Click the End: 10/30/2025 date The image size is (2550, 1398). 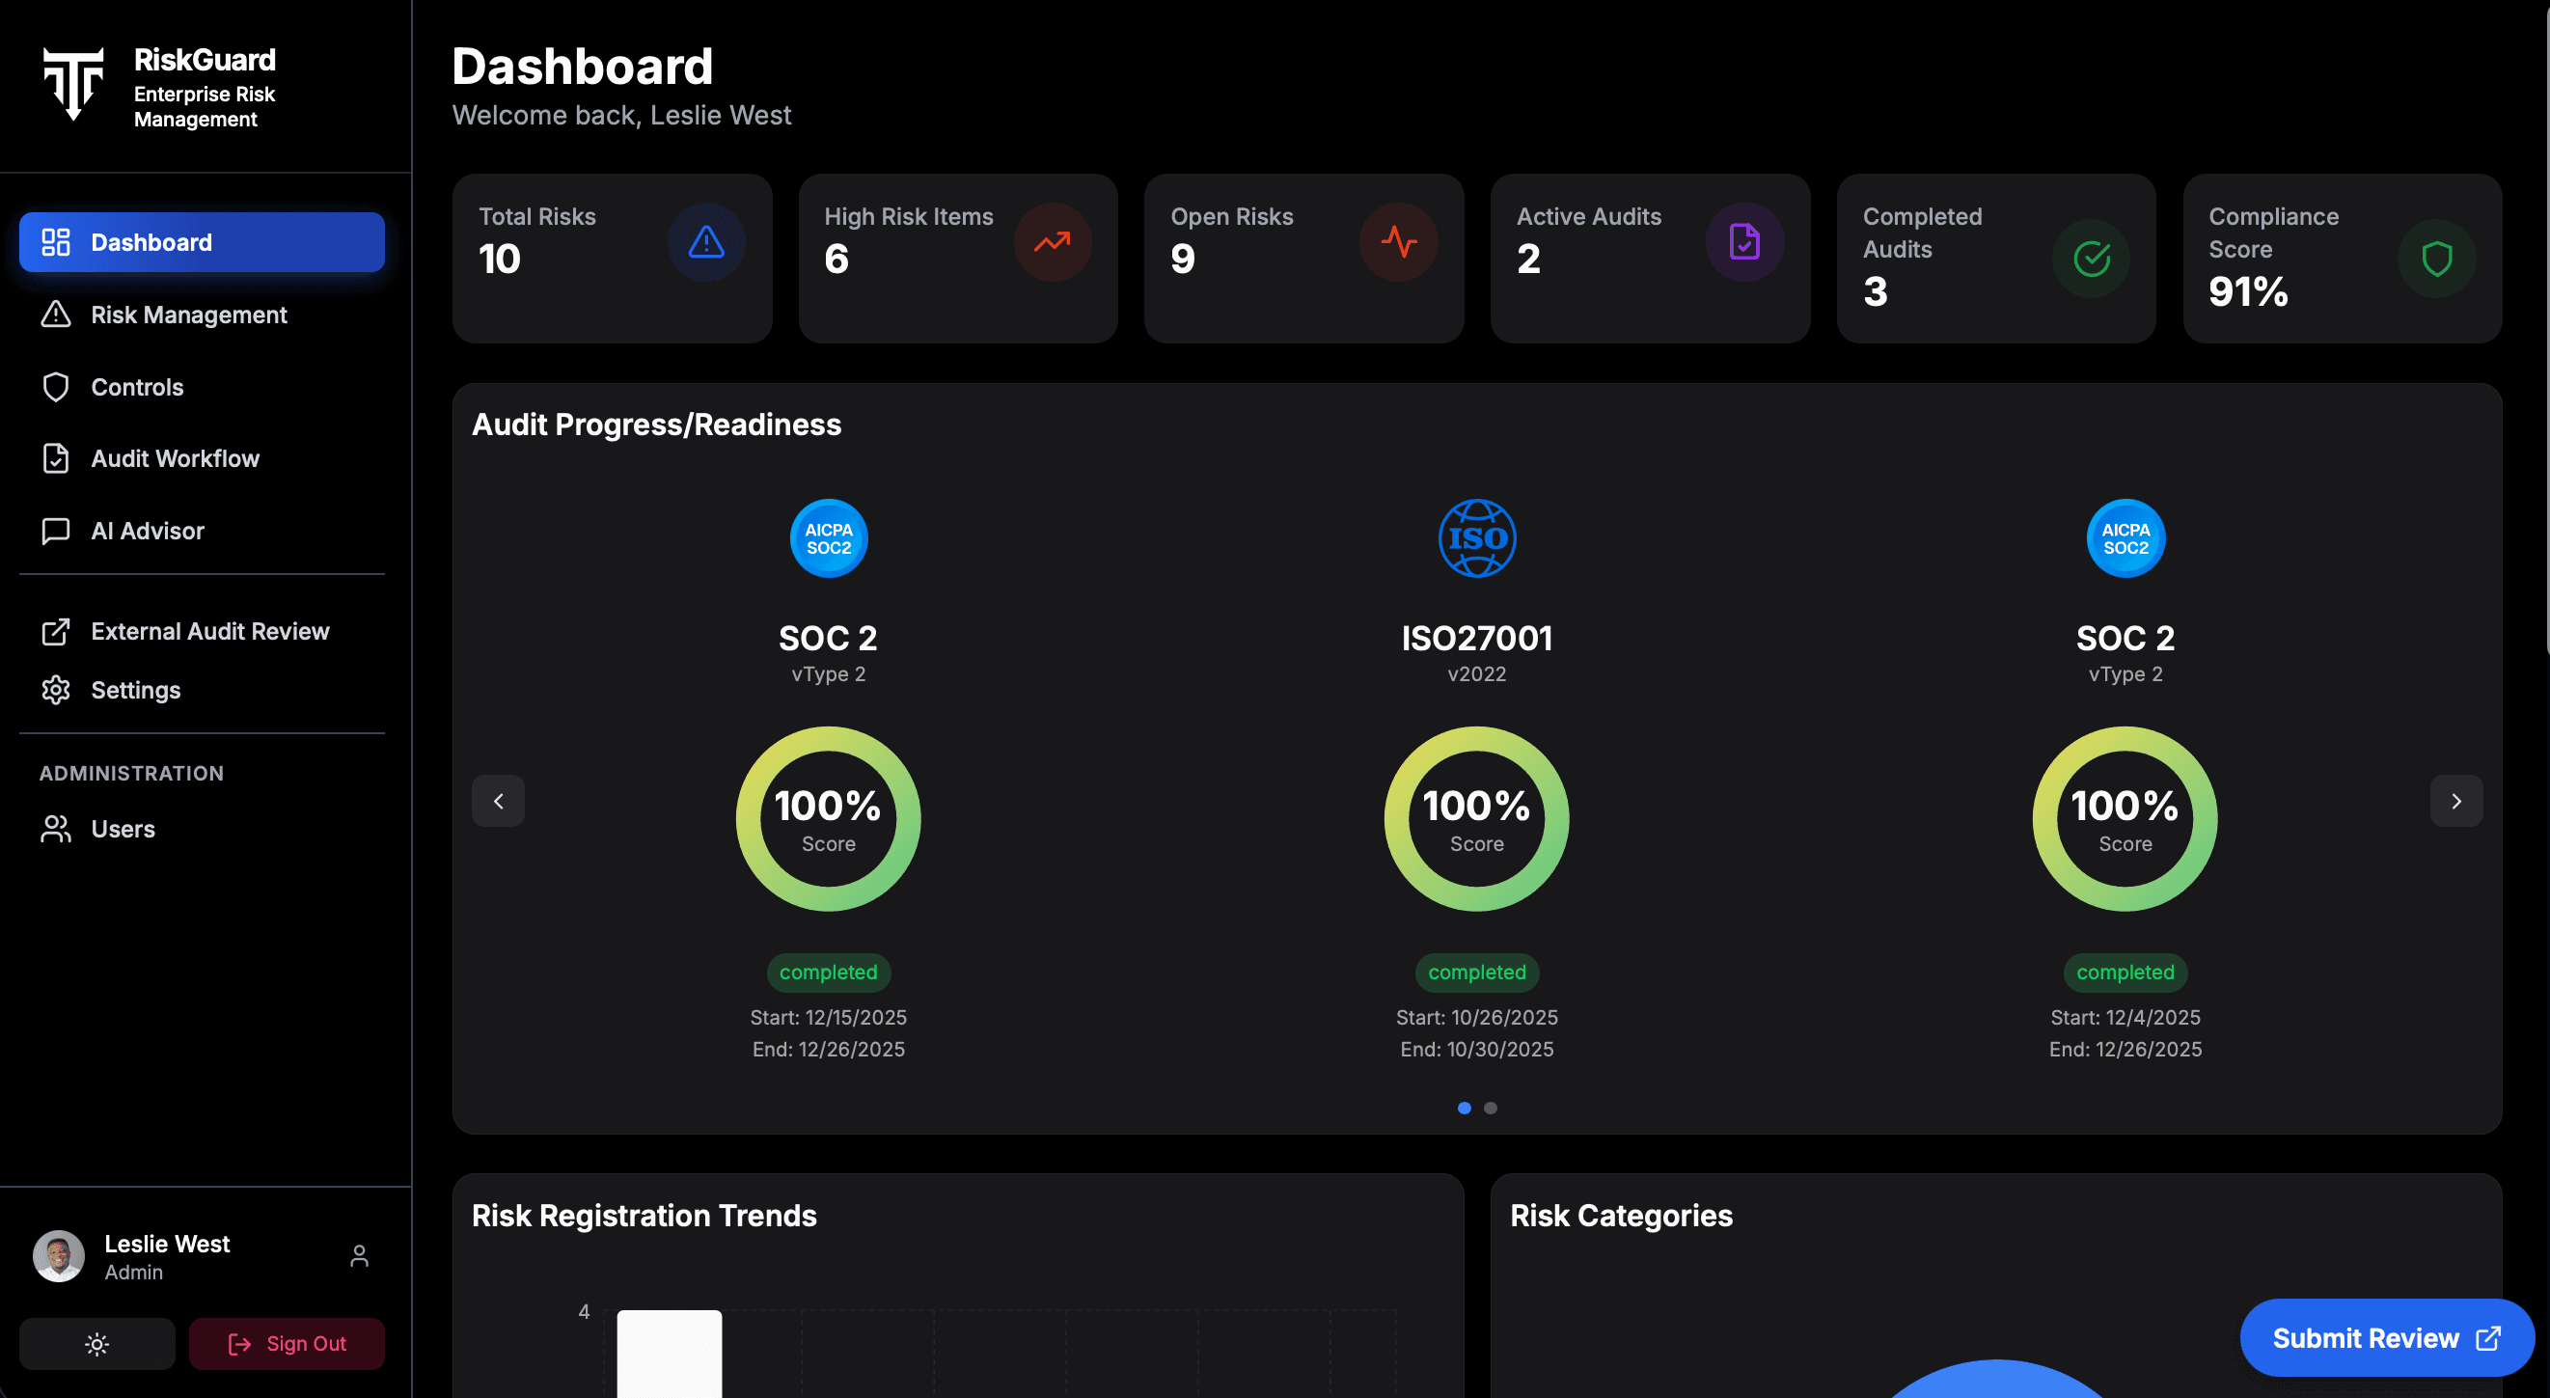[1477, 1050]
